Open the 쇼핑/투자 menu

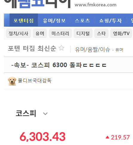(x=110, y=21)
